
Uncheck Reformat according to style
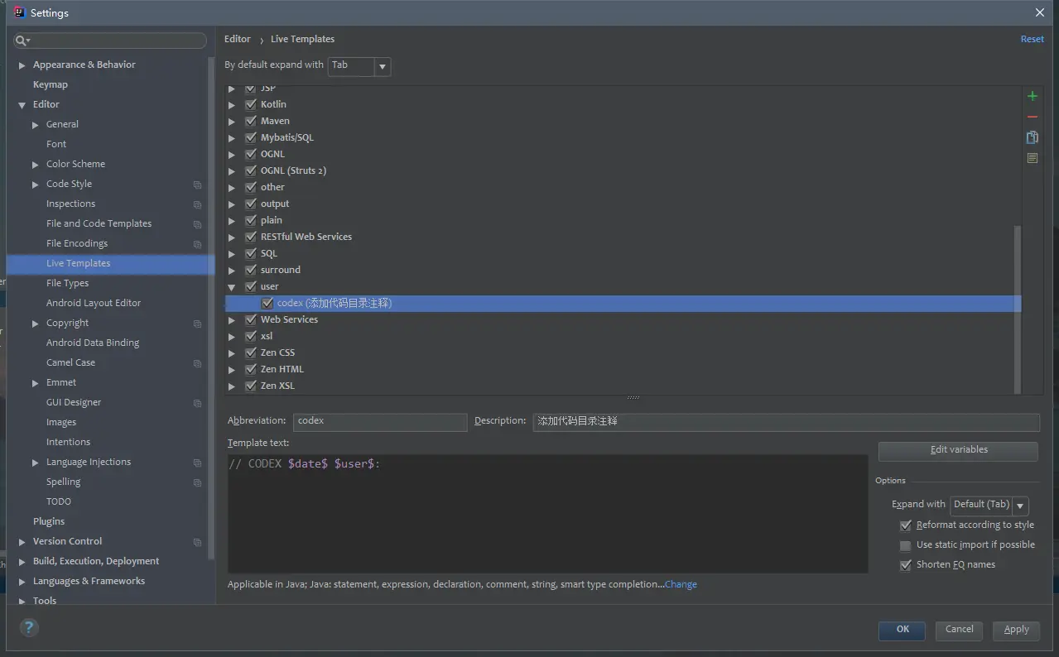coord(906,525)
